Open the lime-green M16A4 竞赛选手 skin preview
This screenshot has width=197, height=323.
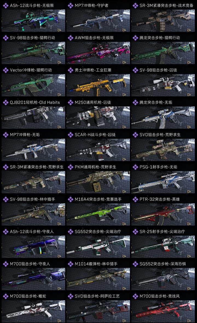tap(98, 214)
